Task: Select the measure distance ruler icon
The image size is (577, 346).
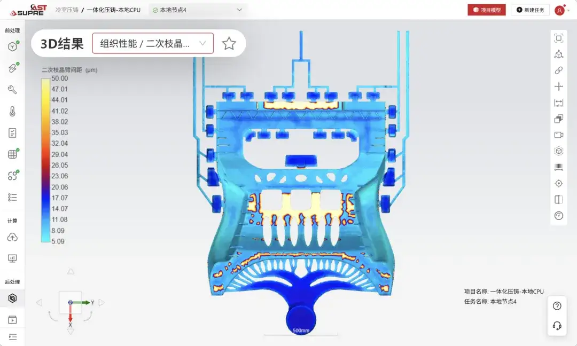Action: (559, 103)
